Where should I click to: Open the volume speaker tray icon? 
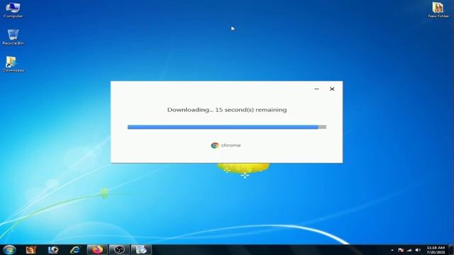pos(418,250)
